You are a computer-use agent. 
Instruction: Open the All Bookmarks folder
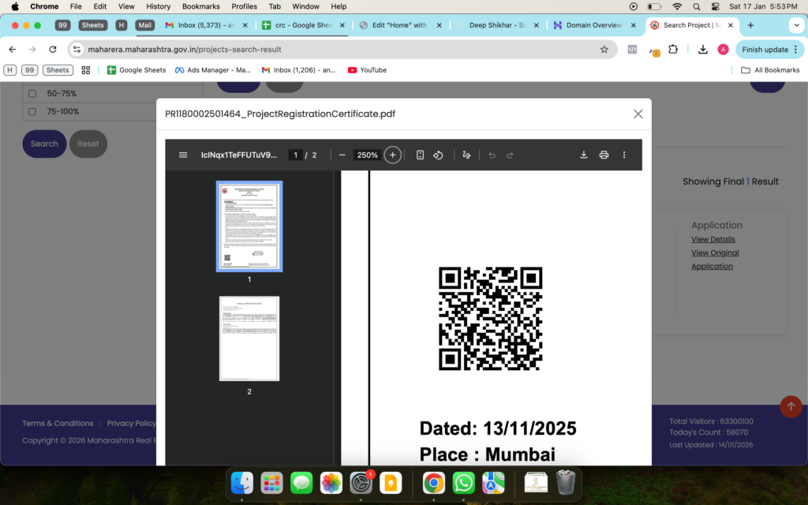769,70
